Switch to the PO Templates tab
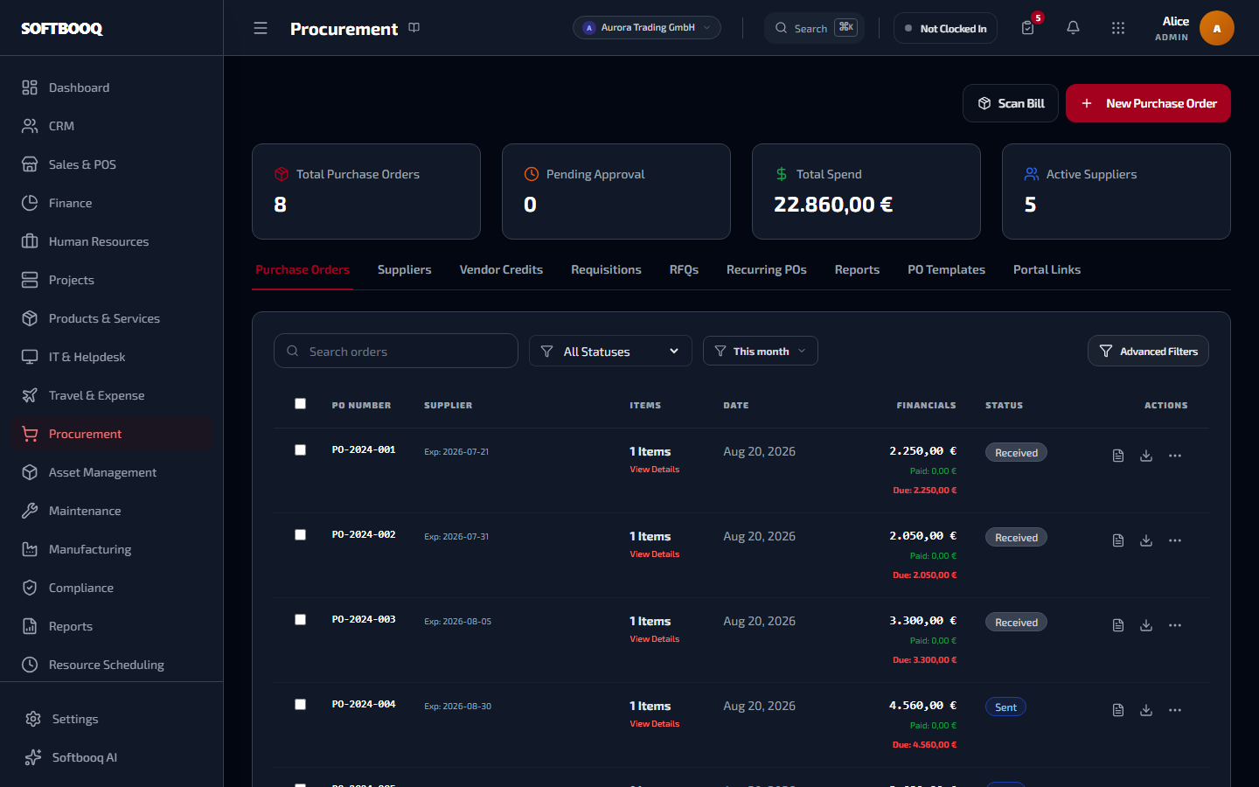1259x787 pixels. pyautogui.click(x=946, y=269)
